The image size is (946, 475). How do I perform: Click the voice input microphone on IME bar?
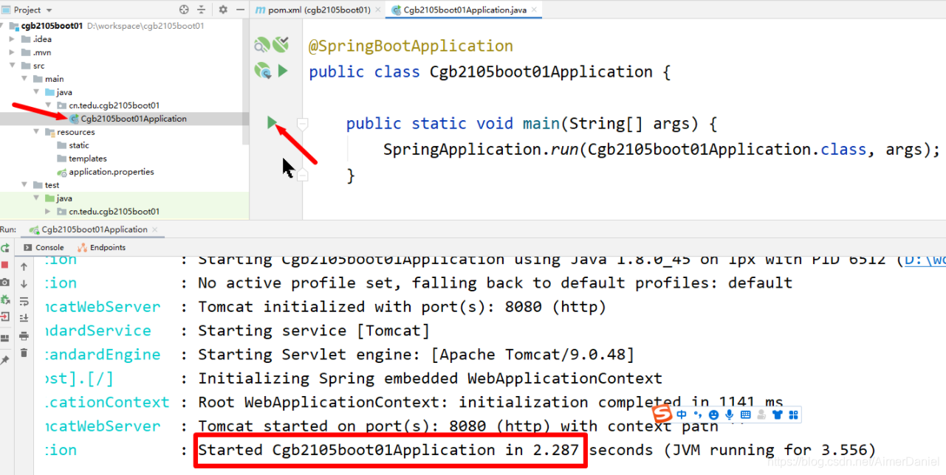[x=730, y=415]
